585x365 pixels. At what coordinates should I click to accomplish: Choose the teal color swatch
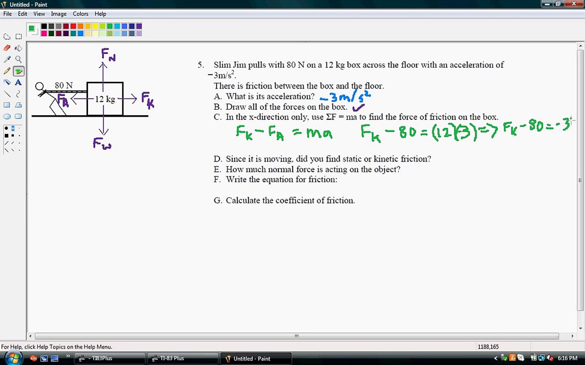pos(73,33)
